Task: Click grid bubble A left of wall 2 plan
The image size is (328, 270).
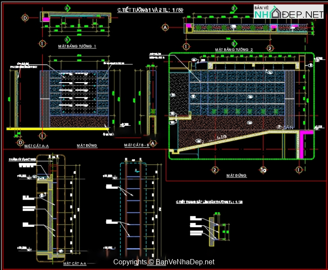Action: [165, 27]
